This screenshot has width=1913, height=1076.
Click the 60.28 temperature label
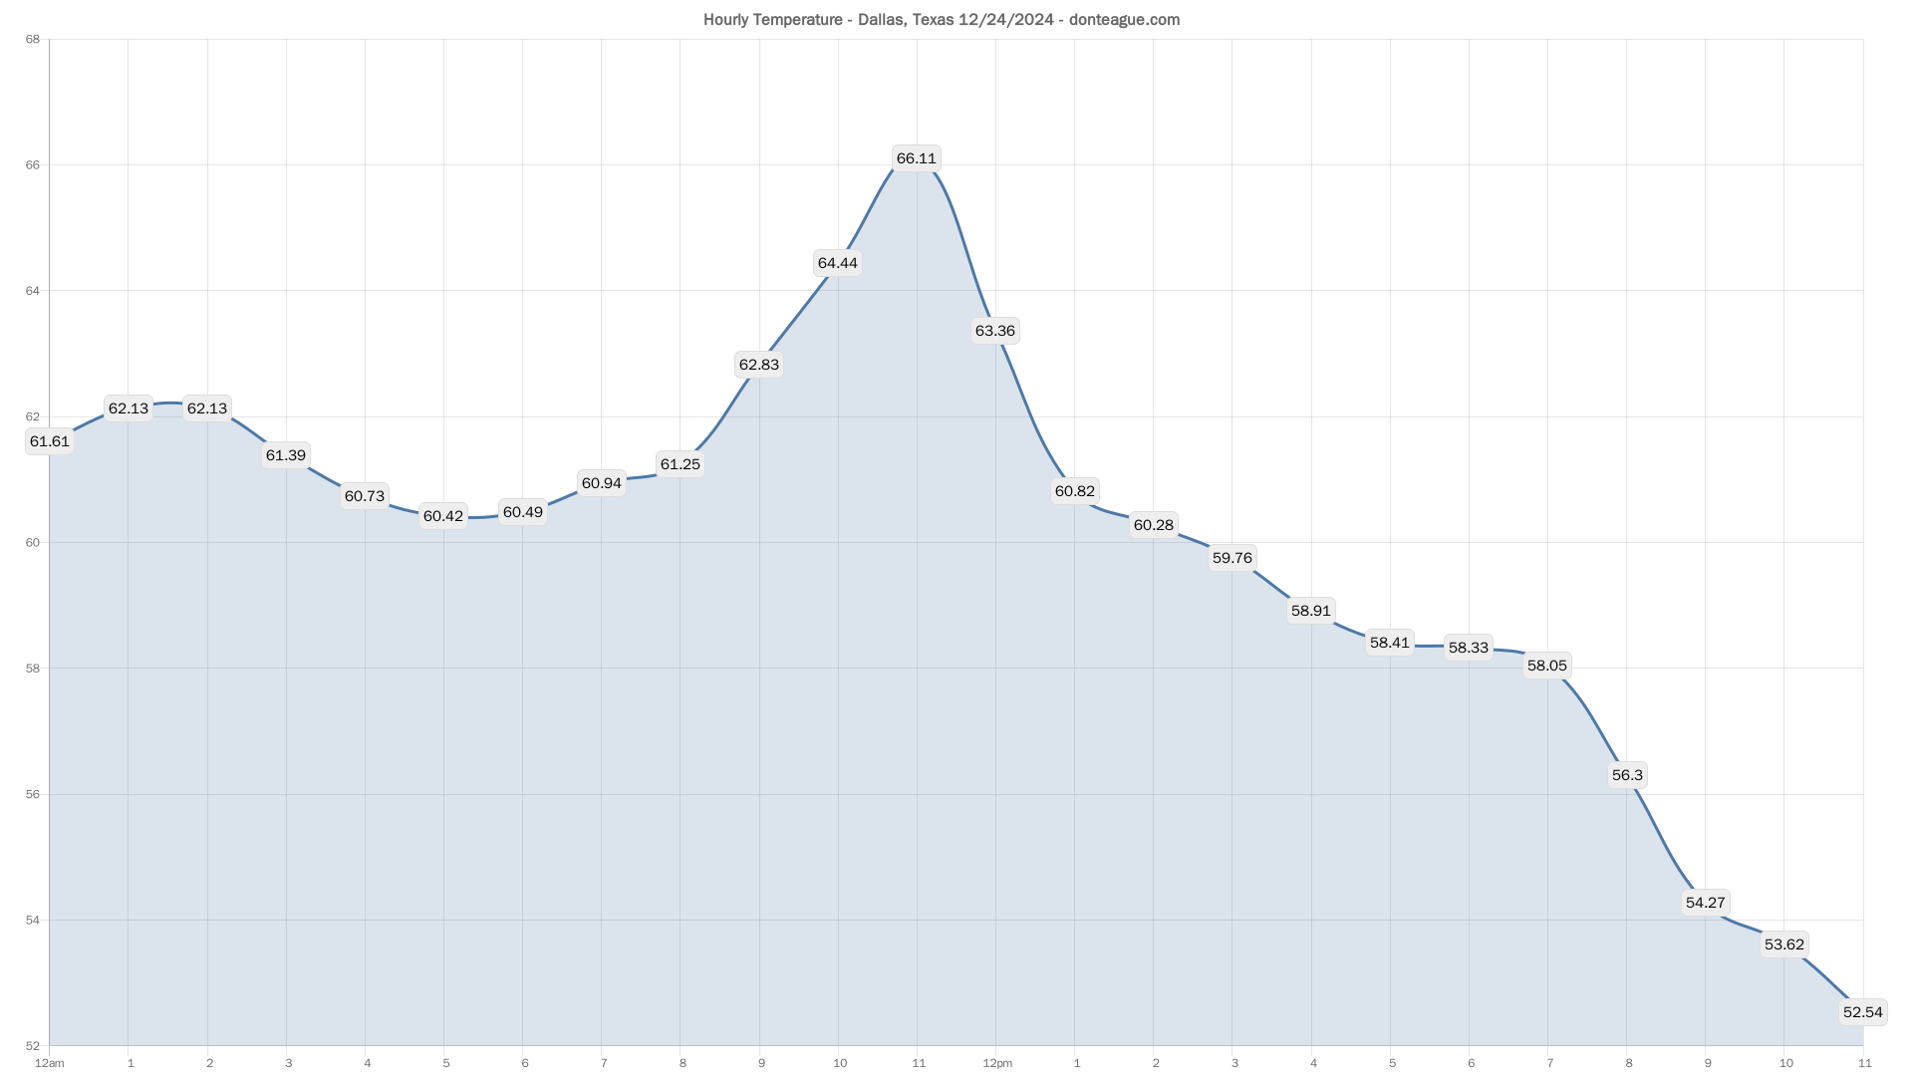1154,525
